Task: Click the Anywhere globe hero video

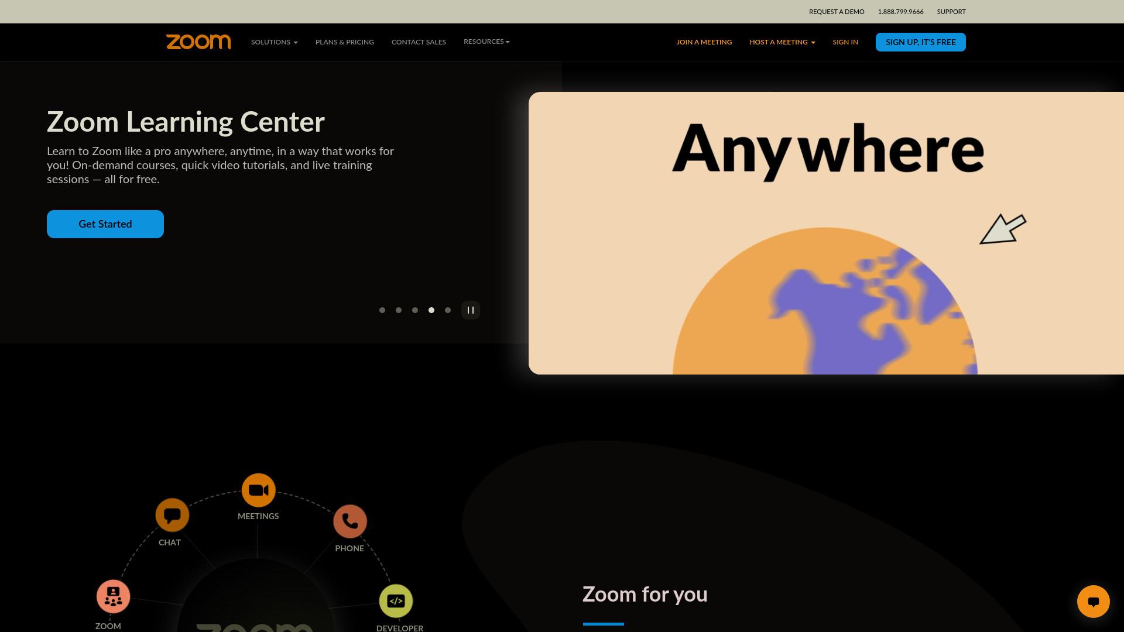Action: (826, 233)
